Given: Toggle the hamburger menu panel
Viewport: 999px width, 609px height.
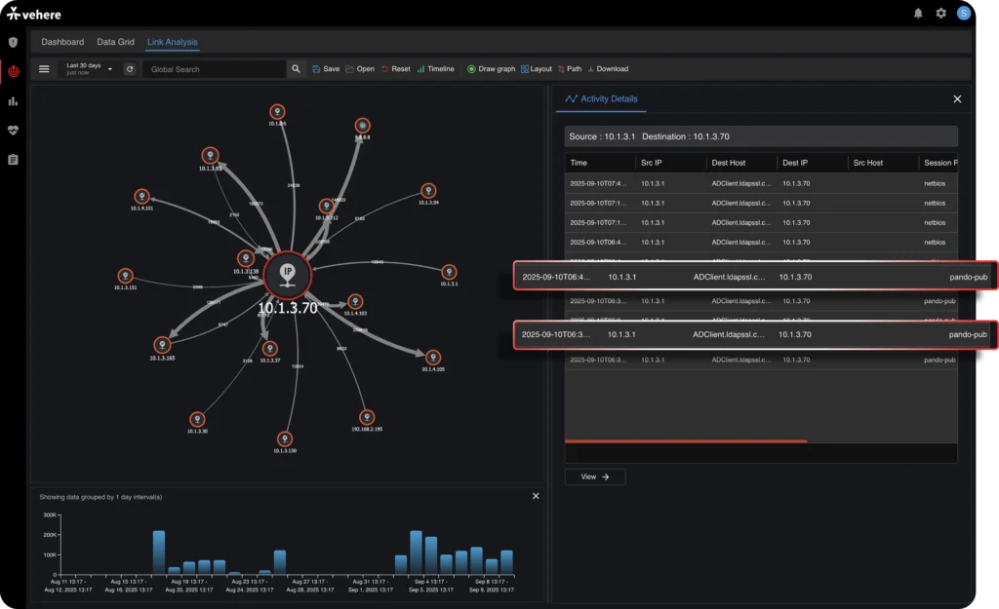Looking at the screenshot, I should [x=44, y=69].
